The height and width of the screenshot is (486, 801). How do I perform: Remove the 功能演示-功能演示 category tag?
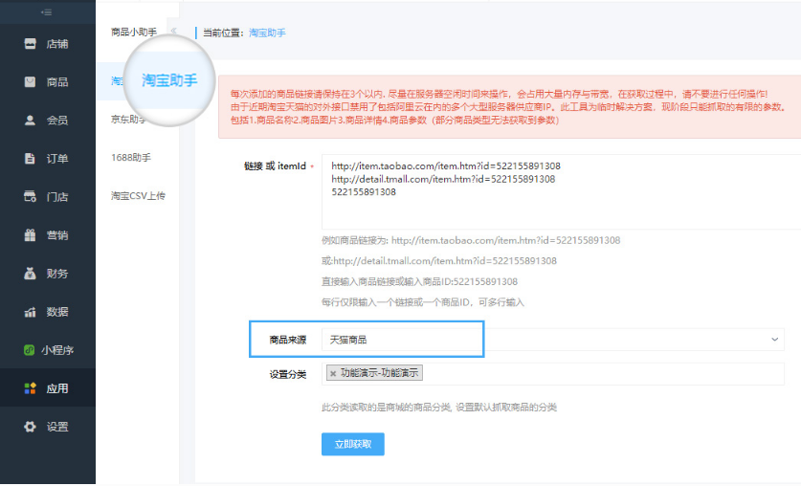pyautogui.click(x=333, y=374)
